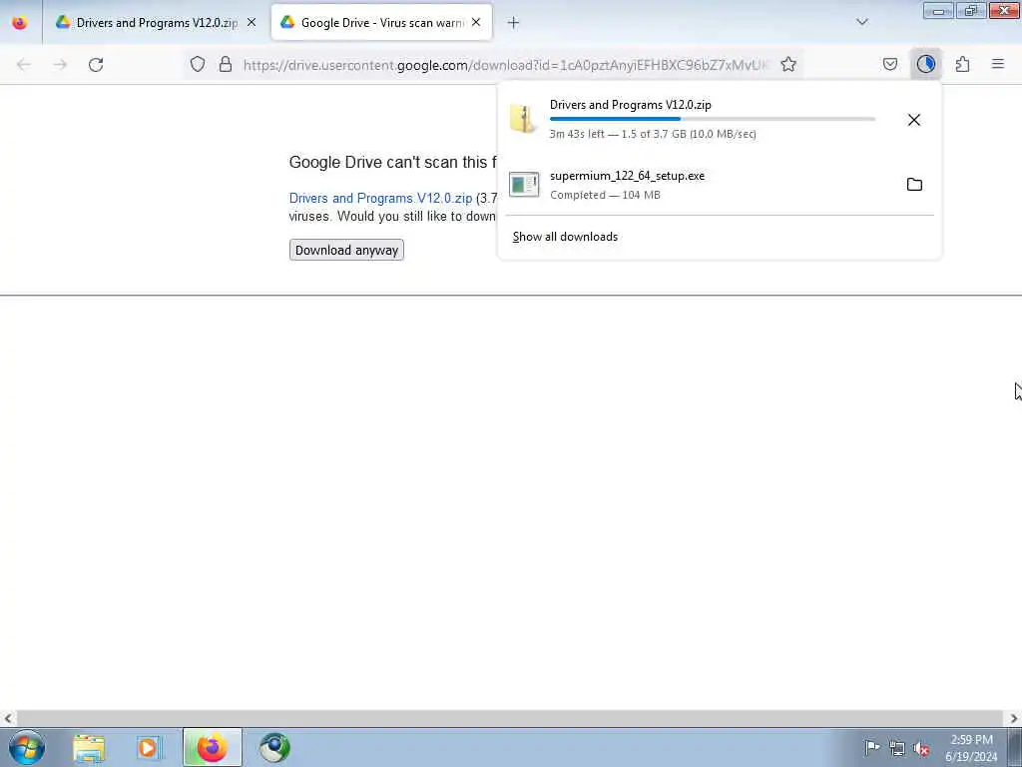The height and width of the screenshot is (767, 1022).
Task: Click the horizontal scrollbar track
Action: pyautogui.click(x=510, y=719)
